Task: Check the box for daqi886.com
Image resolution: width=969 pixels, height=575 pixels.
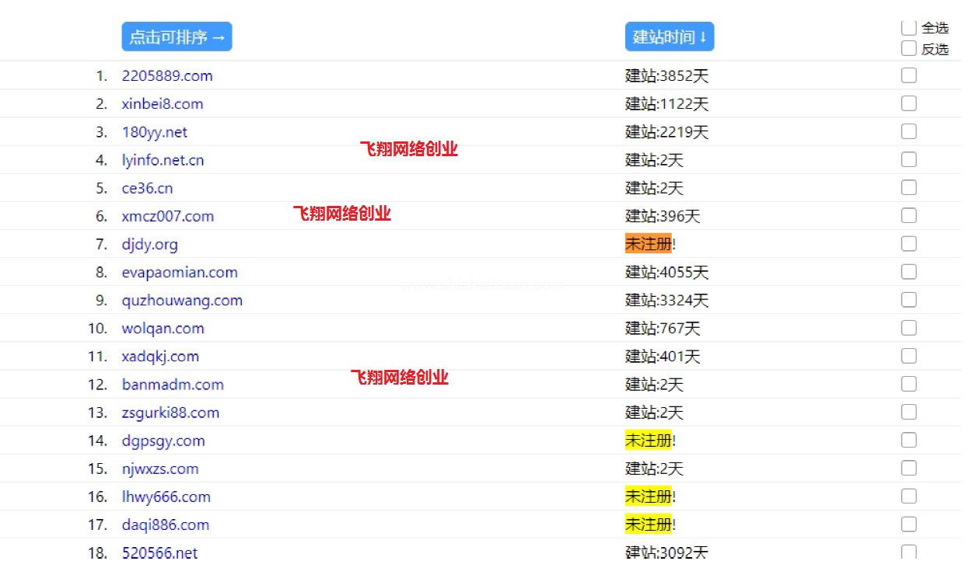Action: [x=908, y=524]
